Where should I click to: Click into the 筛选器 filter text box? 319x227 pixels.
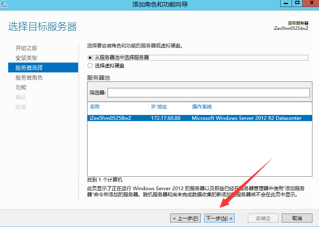coord(209,93)
